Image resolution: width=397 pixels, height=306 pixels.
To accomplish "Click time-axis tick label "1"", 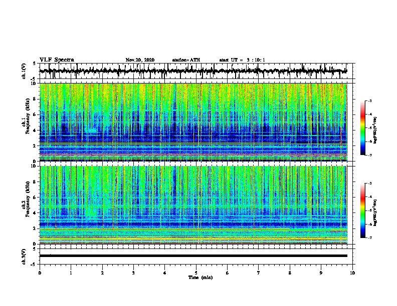I will coord(71,273).
